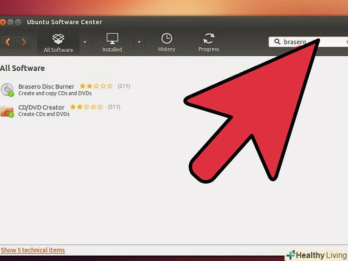
Task: Click 'Create CDs and DVDs' description
Action: 44,114
